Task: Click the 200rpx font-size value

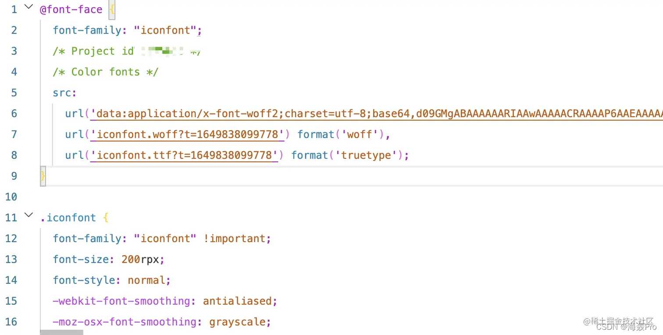Action: 140,259
